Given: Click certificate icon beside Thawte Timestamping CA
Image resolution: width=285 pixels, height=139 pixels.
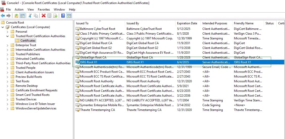Looking at the screenshot, I should coord(78,110).
